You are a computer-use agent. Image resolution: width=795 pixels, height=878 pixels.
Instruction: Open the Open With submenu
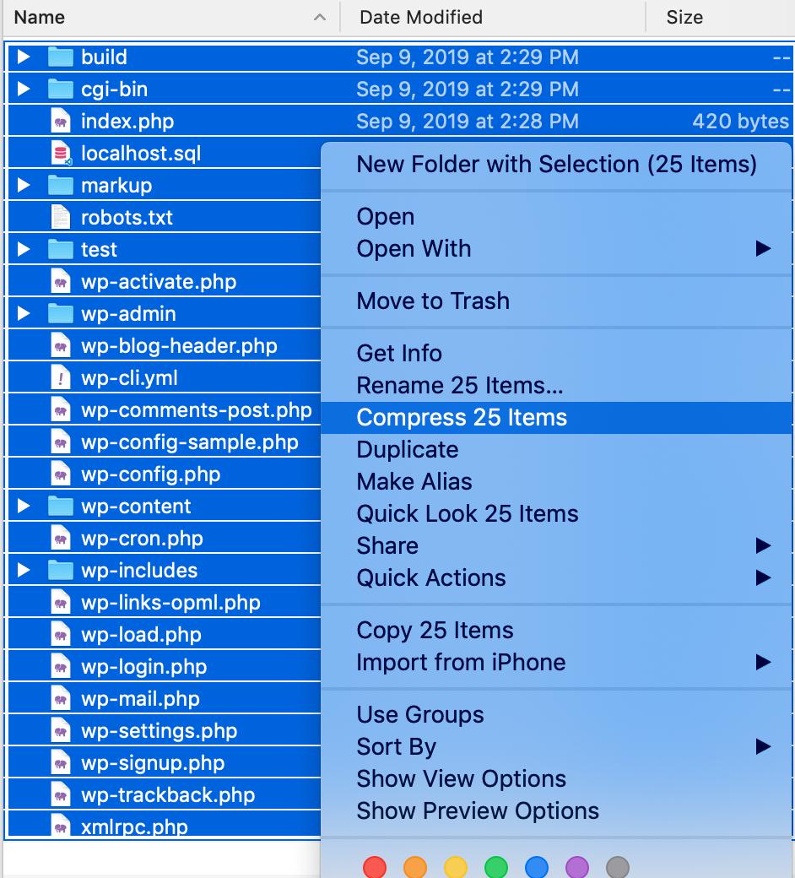556,248
